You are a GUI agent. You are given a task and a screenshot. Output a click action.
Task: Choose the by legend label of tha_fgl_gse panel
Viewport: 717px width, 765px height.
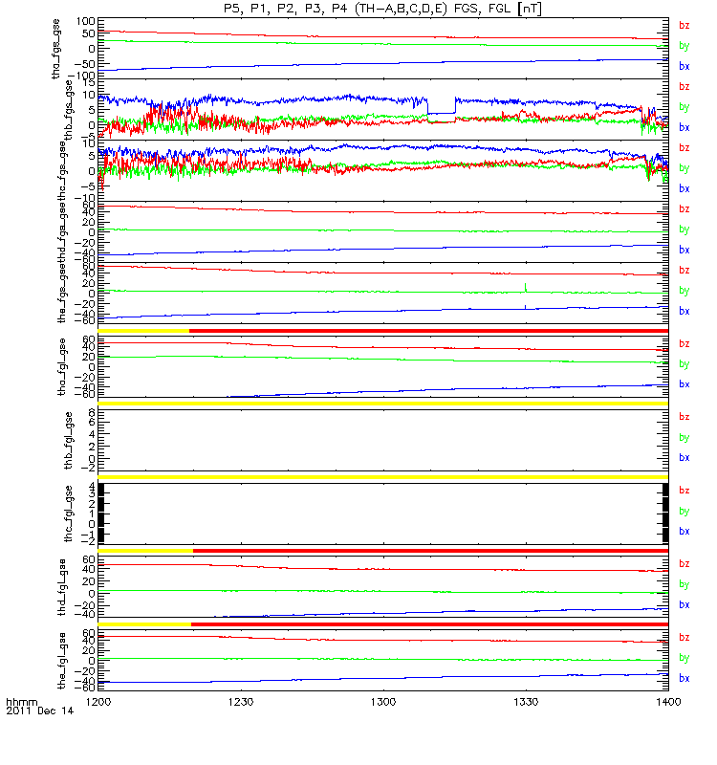tap(684, 364)
